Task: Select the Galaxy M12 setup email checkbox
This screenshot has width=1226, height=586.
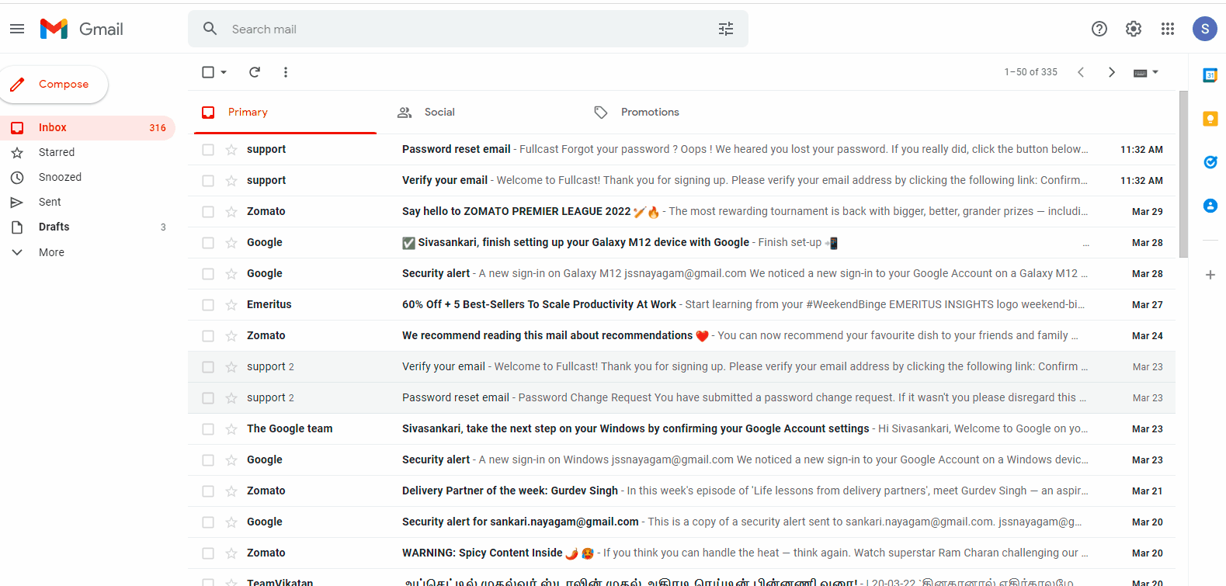Action: pyautogui.click(x=208, y=243)
